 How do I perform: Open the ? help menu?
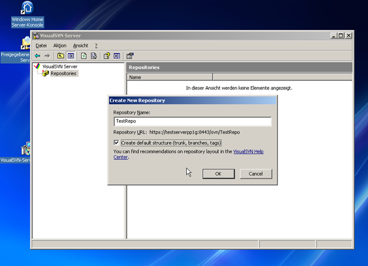coord(96,45)
